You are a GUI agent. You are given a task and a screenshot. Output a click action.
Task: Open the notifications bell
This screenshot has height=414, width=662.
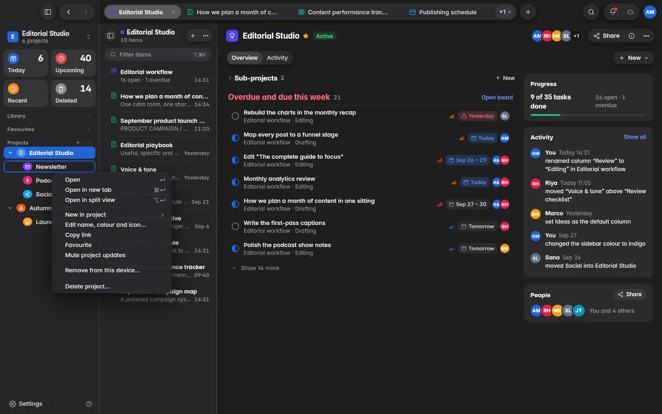click(613, 12)
